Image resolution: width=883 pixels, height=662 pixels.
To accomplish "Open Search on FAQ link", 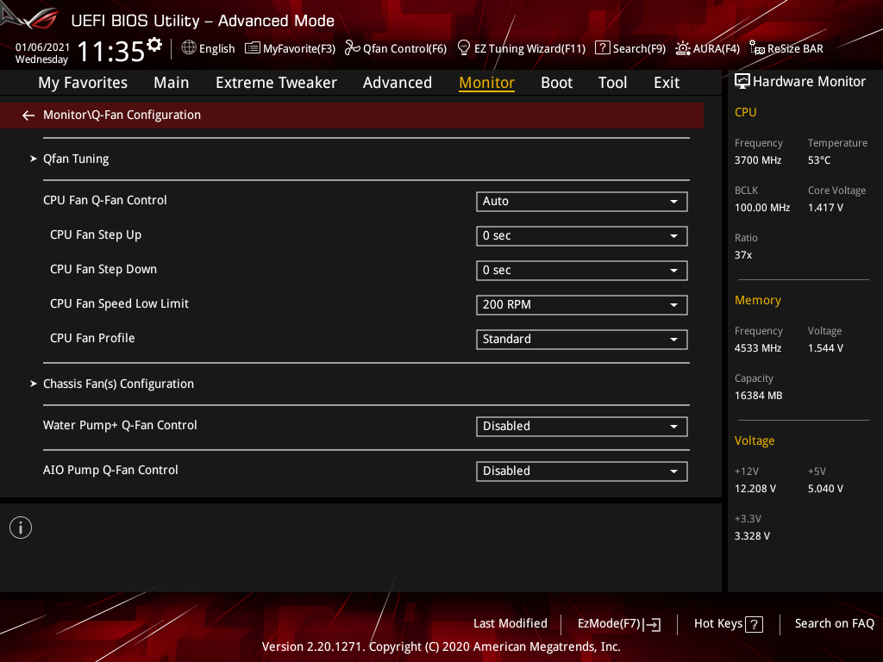I will (x=834, y=624).
